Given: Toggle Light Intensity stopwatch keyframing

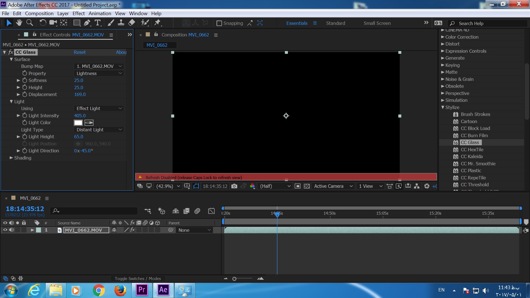Looking at the screenshot, I should [x=25, y=116].
